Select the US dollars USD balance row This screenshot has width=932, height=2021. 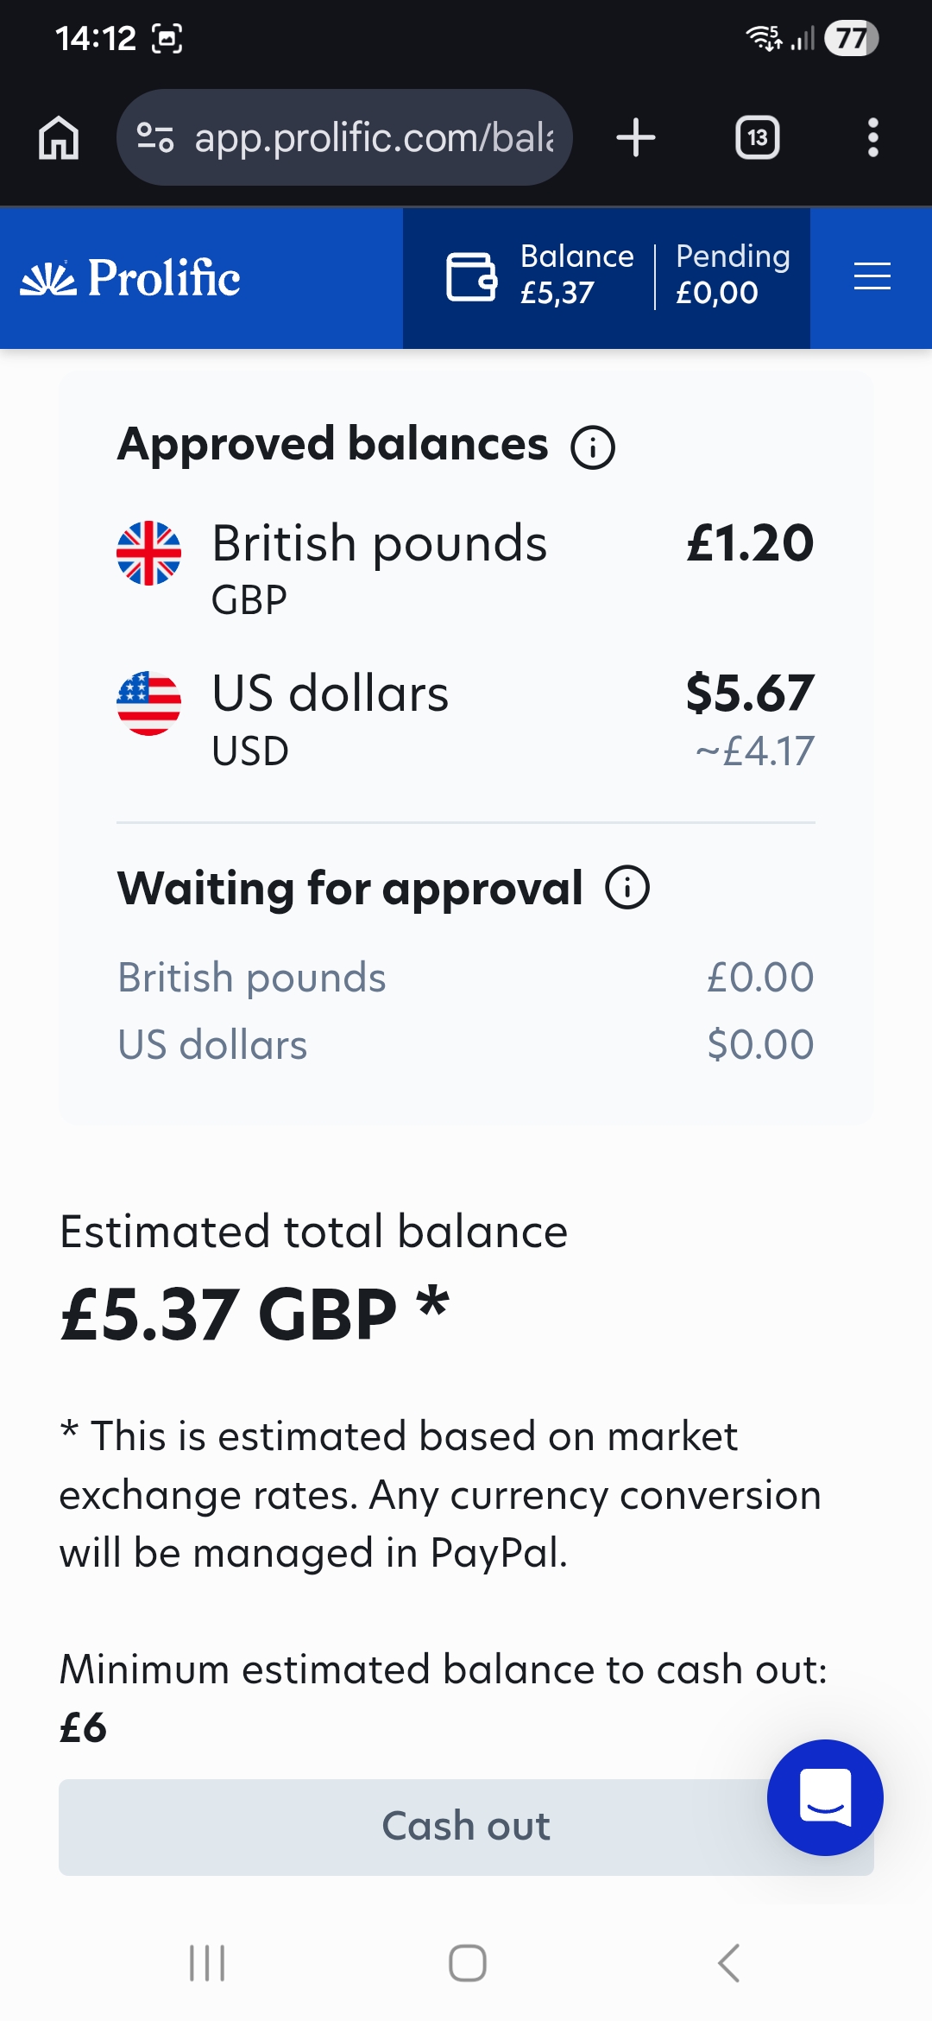(x=466, y=719)
